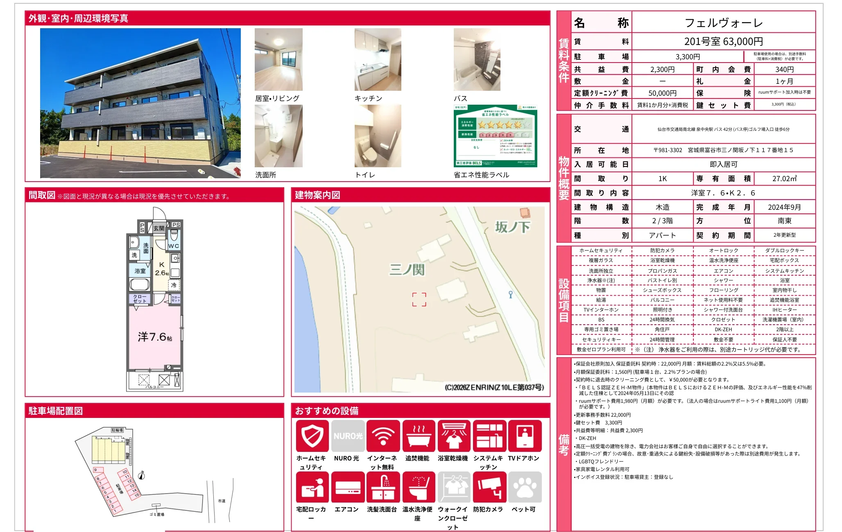The height and width of the screenshot is (532, 842).
Task: Click 敷金ゼロプラン利用可 in the equipment table
Action: [x=601, y=349]
